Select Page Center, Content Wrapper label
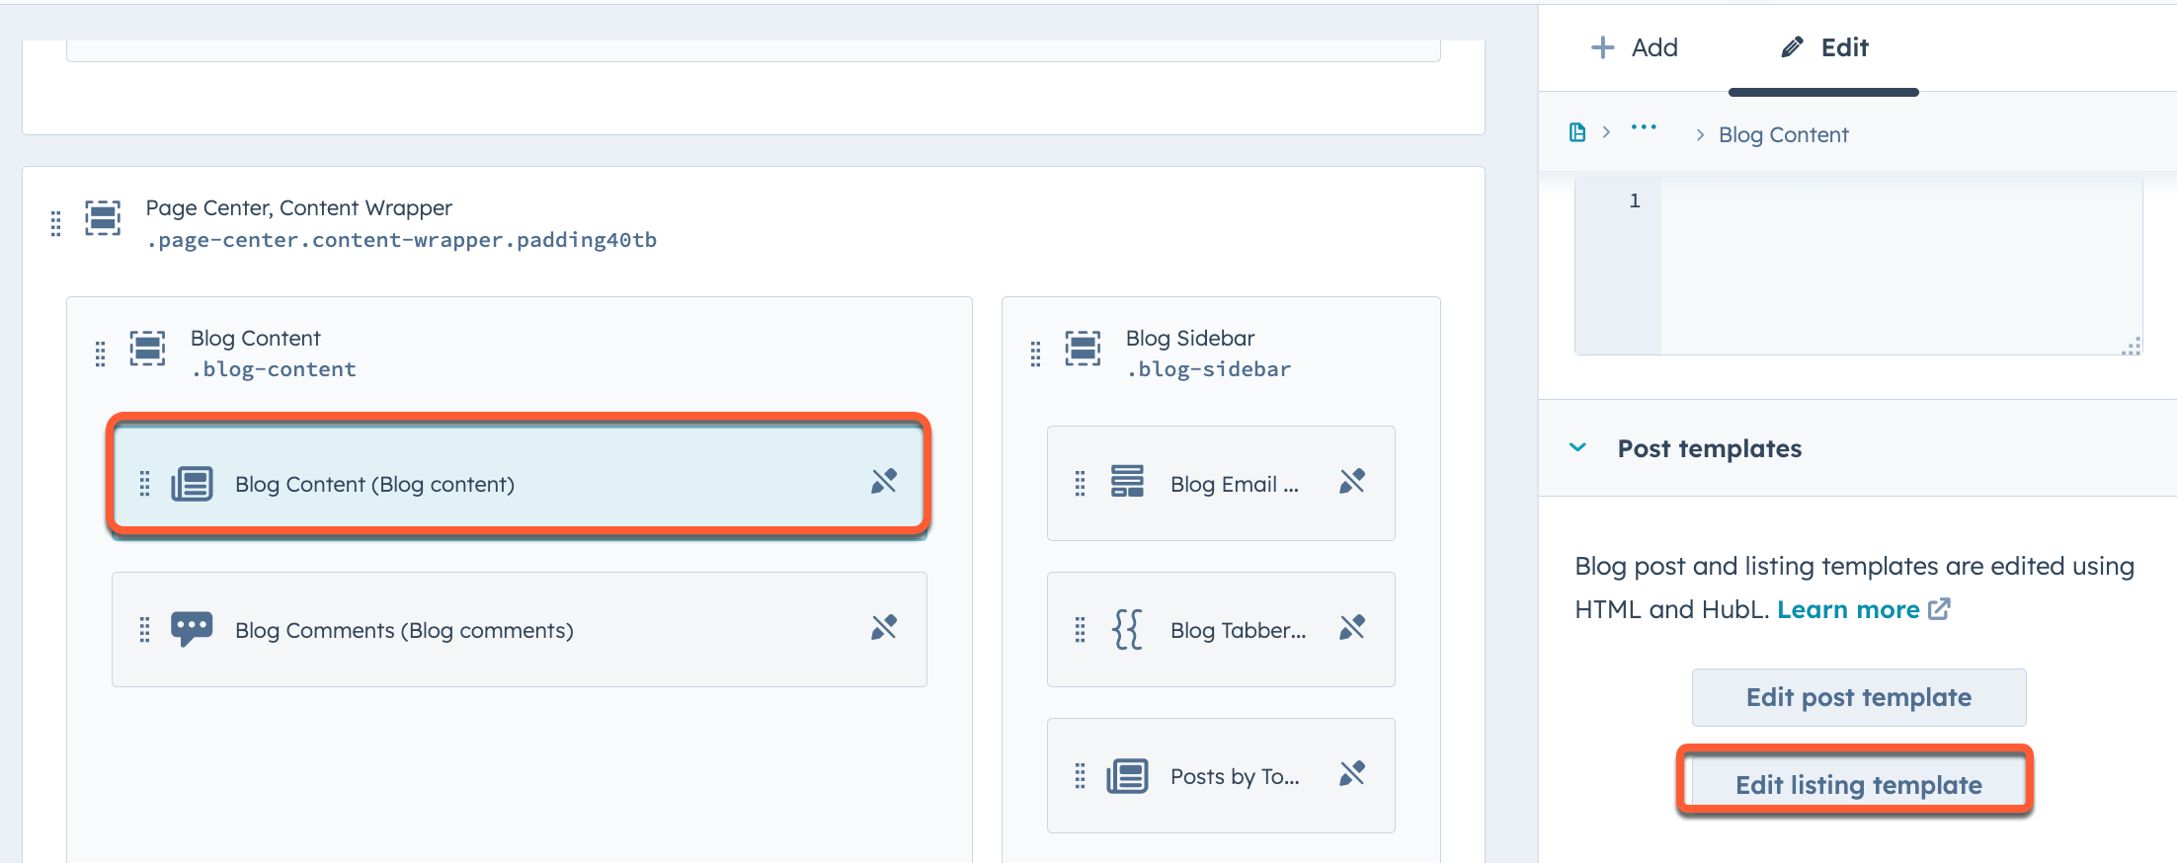This screenshot has height=863, width=2177. pyautogui.click(x=299, y=207)
